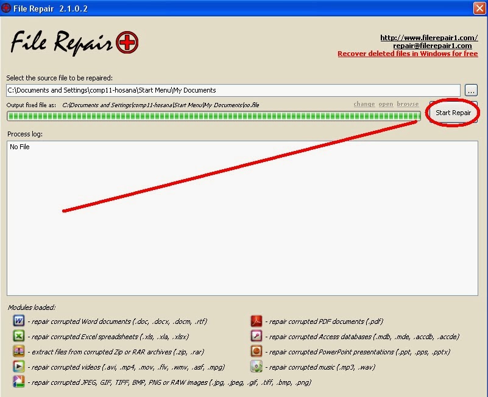Screen dimensions: 488x397
Task: Click the corrupted music module icon
Action: point(256,366)
